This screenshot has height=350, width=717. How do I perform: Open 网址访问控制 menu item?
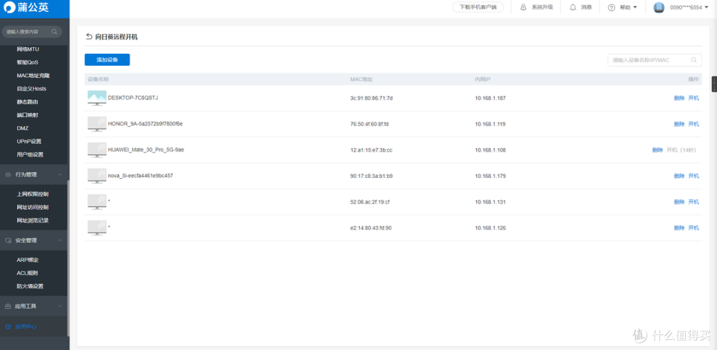pyautogui.click(x=33, y=207)
